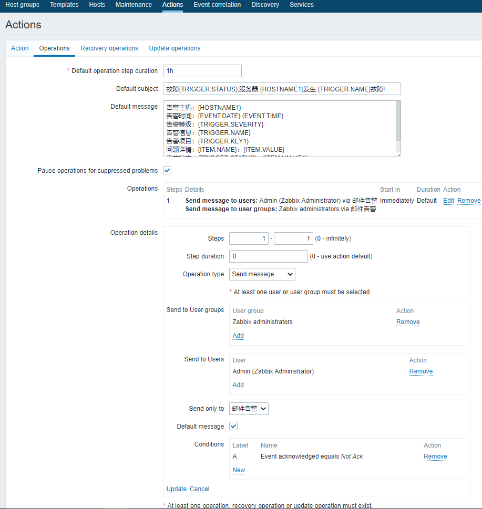Grab the textarea resize handle corner
The image size is (482, 509).
pyautogui.click(x=398, y=154)
